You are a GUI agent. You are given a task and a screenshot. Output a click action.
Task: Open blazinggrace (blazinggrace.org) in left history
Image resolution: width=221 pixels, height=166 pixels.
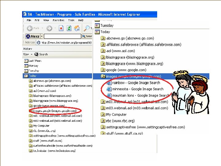click(50, 96)
